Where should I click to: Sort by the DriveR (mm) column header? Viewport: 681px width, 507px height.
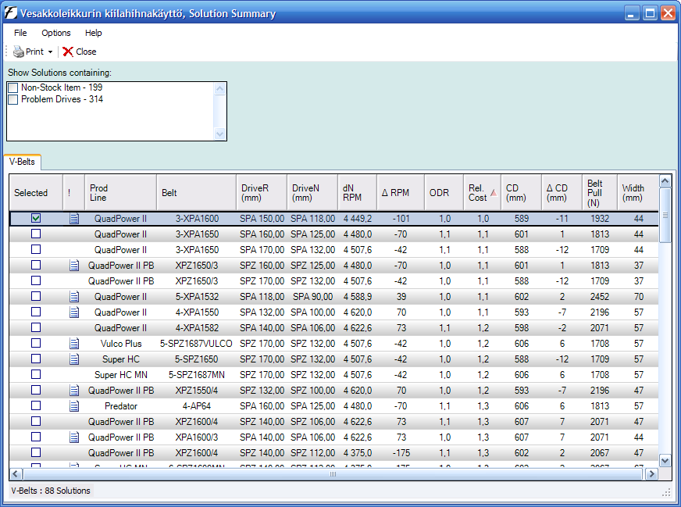pos(262,192)
